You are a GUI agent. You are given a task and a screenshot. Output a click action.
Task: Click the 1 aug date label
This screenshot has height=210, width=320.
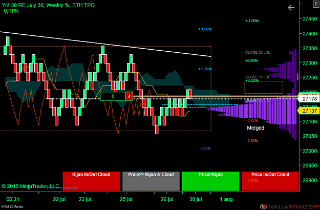pos(226,199)
